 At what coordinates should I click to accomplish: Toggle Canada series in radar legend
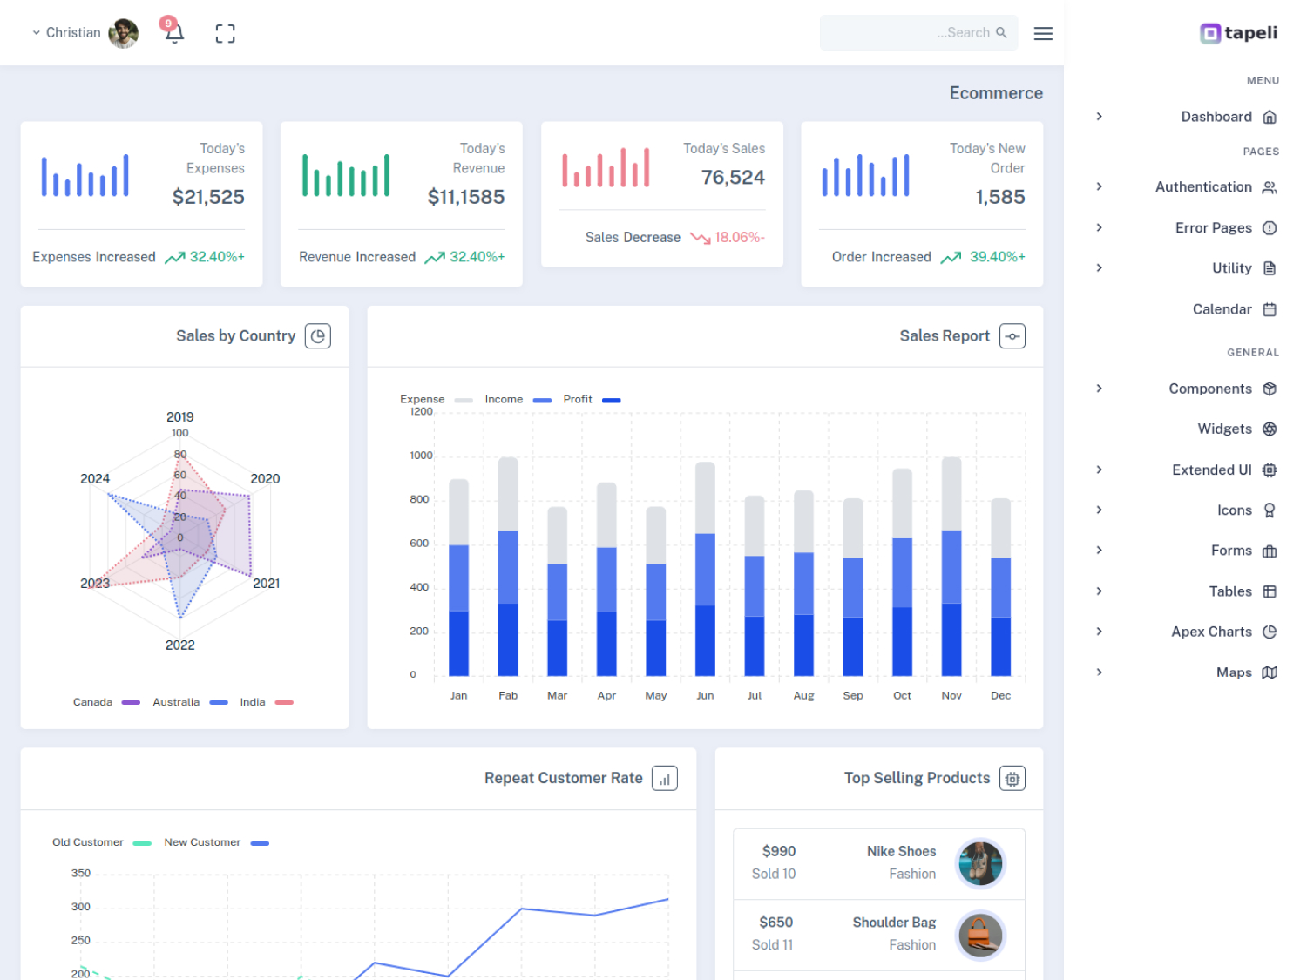106,702
